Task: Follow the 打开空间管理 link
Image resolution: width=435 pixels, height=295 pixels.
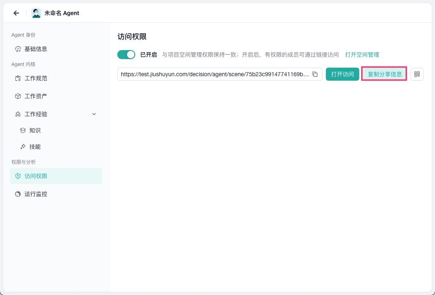Action: (x=362, y=55)
